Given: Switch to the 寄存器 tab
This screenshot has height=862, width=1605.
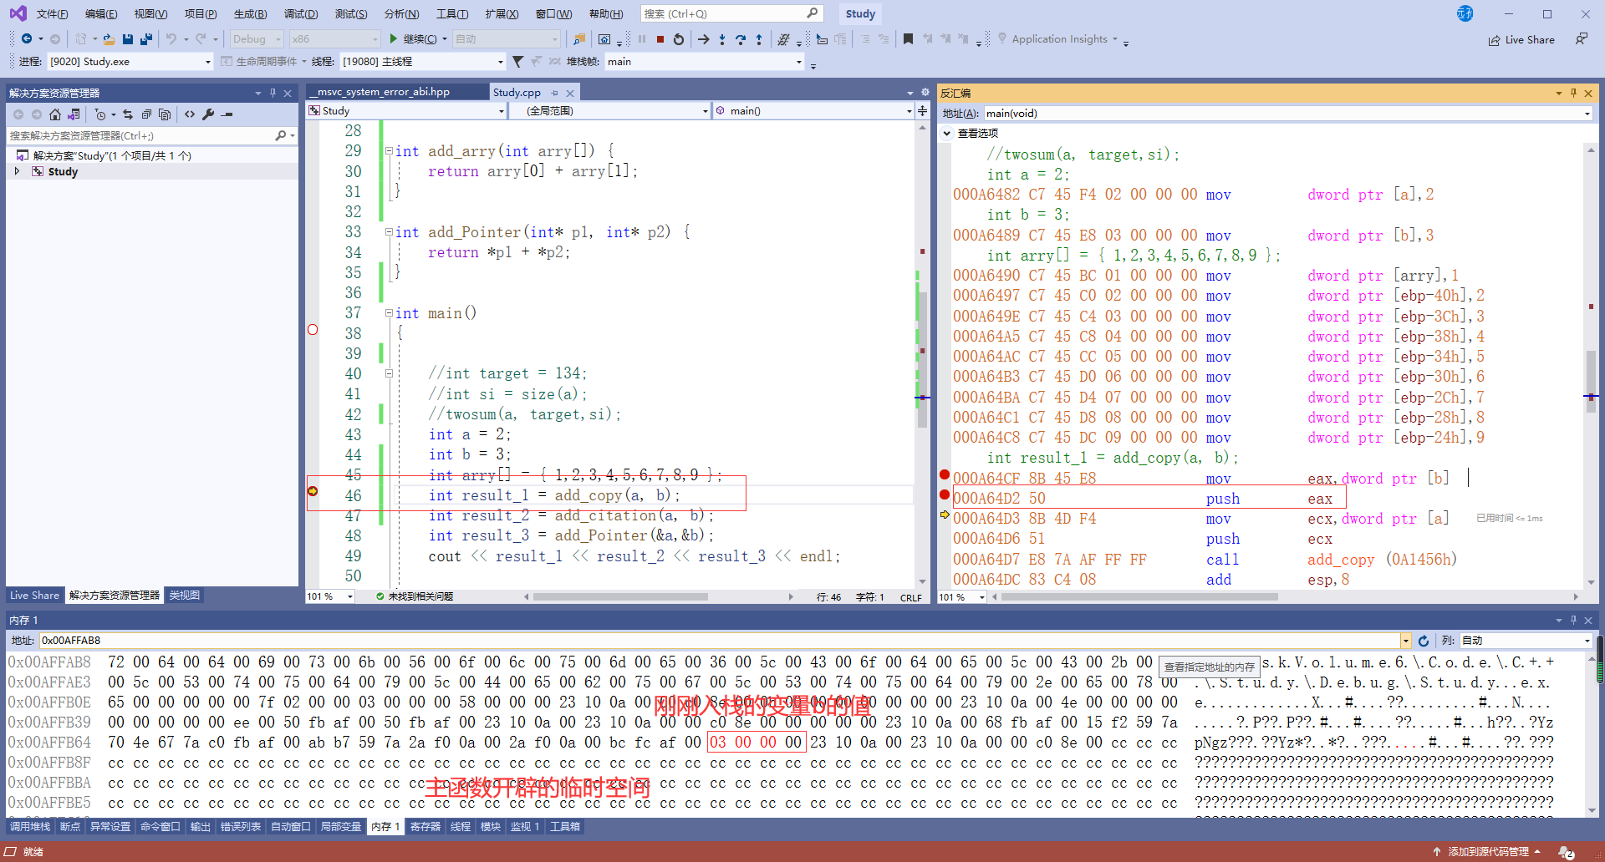Looking at the screenshot, I should point(425,827).
